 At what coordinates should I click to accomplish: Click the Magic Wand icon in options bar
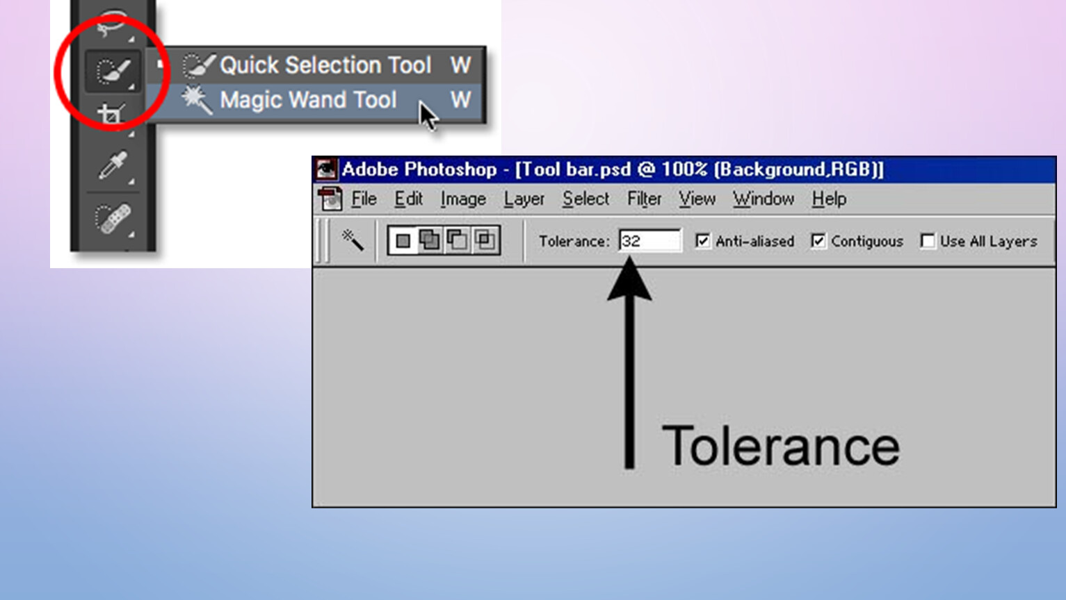point(353,240)
